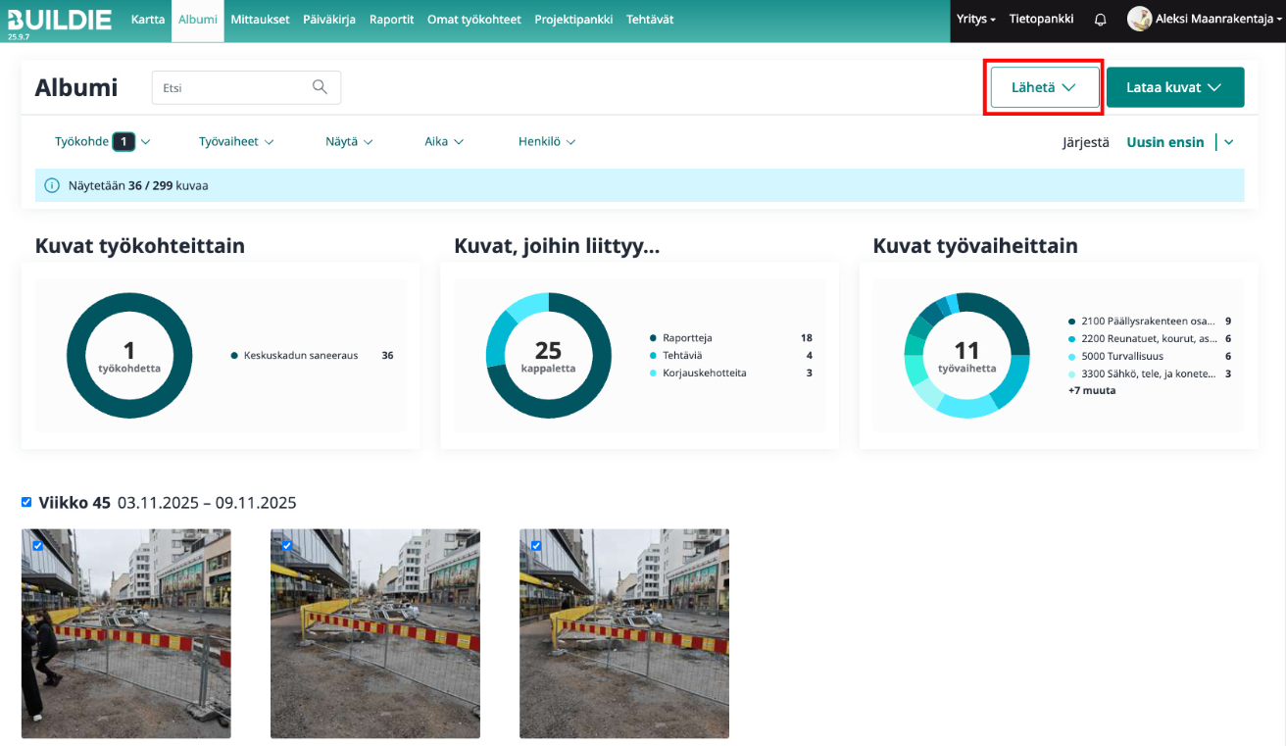Click the Lataa kuvat button

coord(1174,87)
